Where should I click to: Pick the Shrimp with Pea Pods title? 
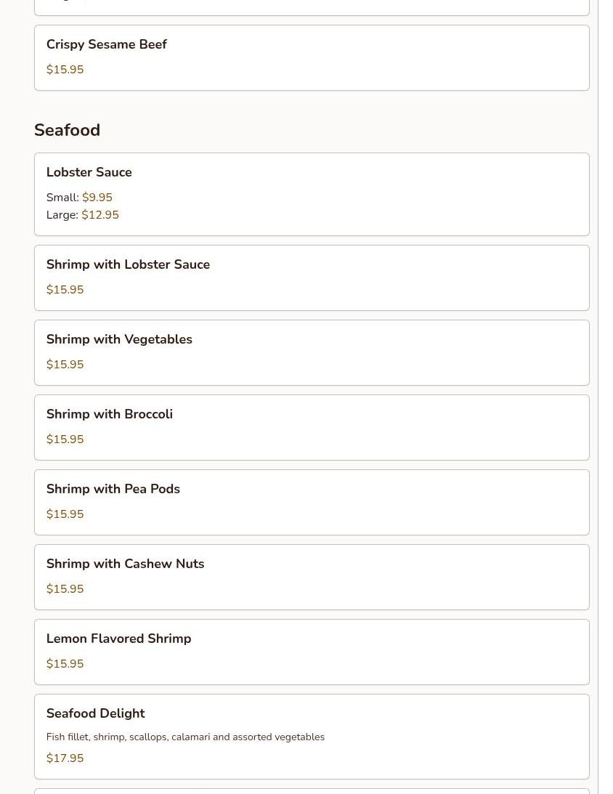113,489
